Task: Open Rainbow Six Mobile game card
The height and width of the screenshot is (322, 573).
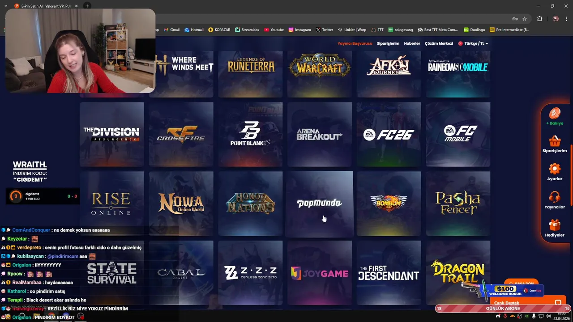Action: [x=458, y=73]
